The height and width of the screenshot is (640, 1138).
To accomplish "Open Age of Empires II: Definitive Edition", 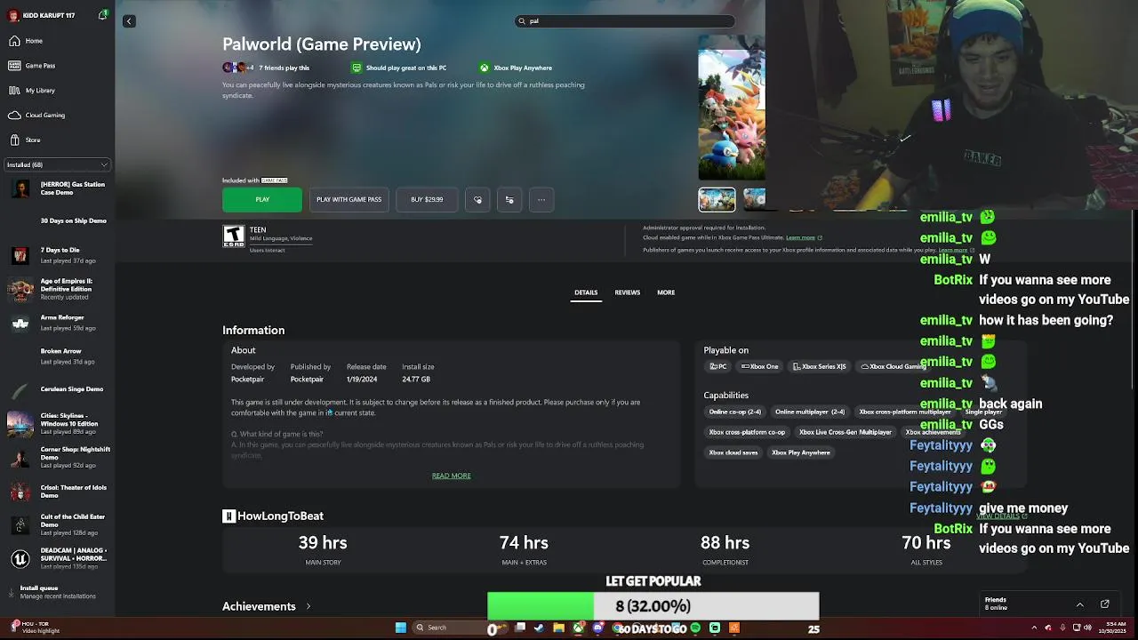I will pos(57,289).
